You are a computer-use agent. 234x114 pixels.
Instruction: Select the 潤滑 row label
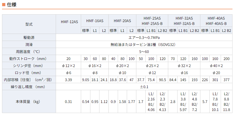[x=29, y=45]
